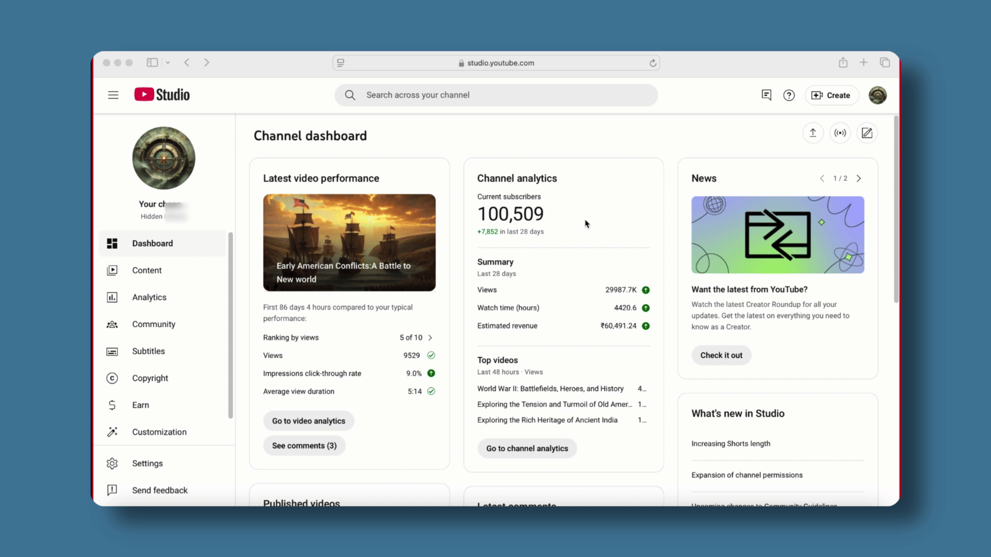991x557 pixels.
Task: Open the send feedback comment icon in header
Action: pyautogui.click(x=766, y=95)
